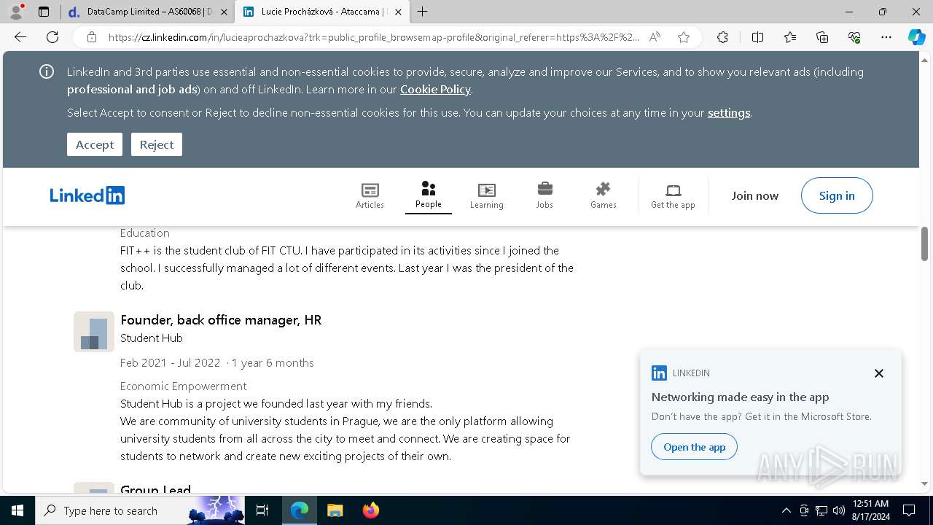Click the Founder, back office manager, HR title
The height and width of the screenshot is (525, 933).
click(221, 319)
